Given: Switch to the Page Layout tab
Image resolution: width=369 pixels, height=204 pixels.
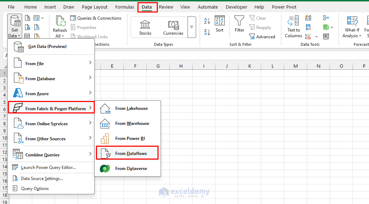Looking at the screenshot, I should tap(94, 7).
